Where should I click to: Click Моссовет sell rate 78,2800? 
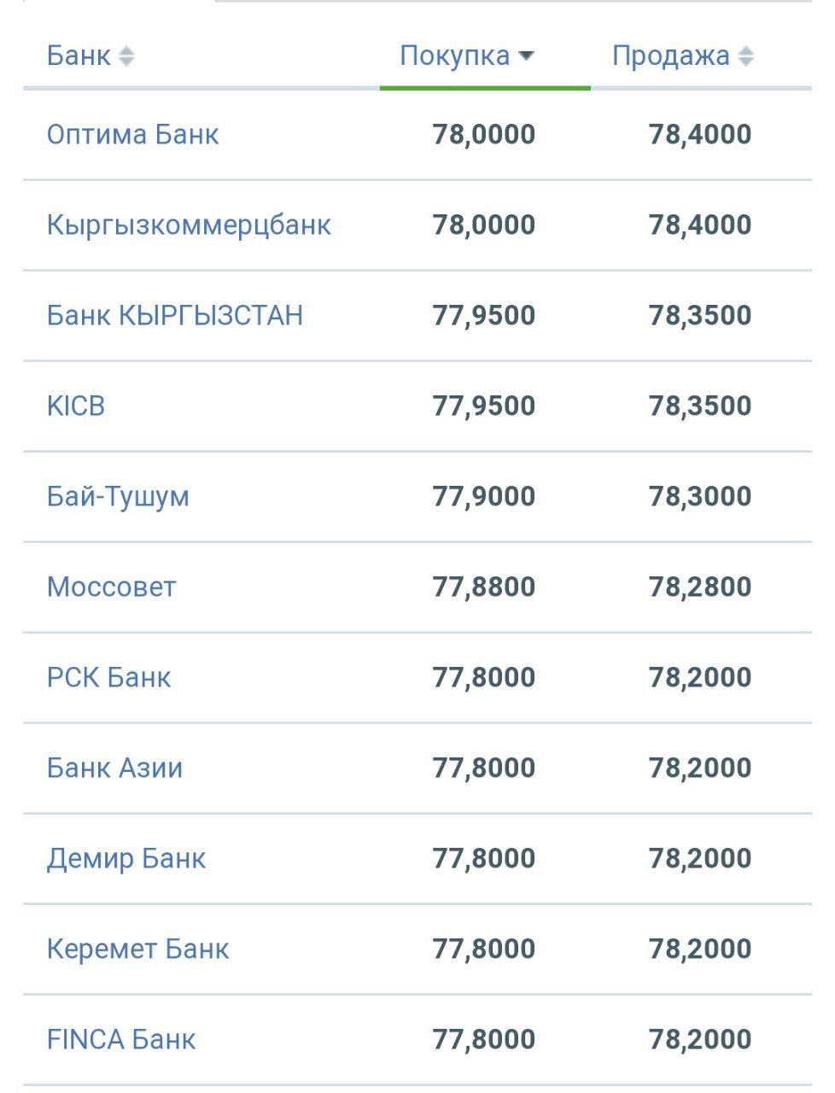click(x=700, y=587)
